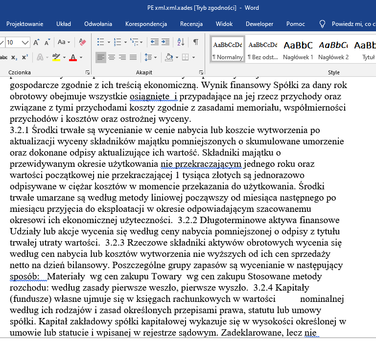Open the Pomoc tab

coord(295,24)
